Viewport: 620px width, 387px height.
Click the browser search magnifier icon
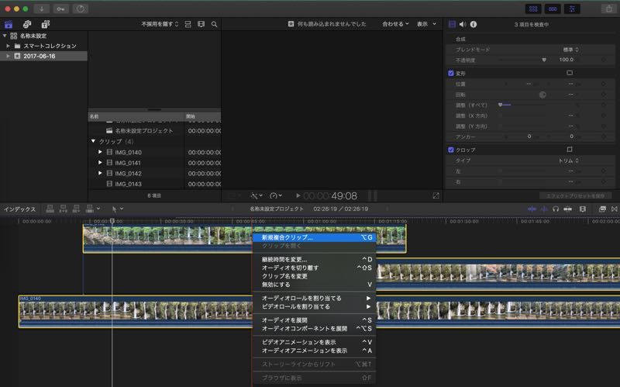click(x=215, y=24)
